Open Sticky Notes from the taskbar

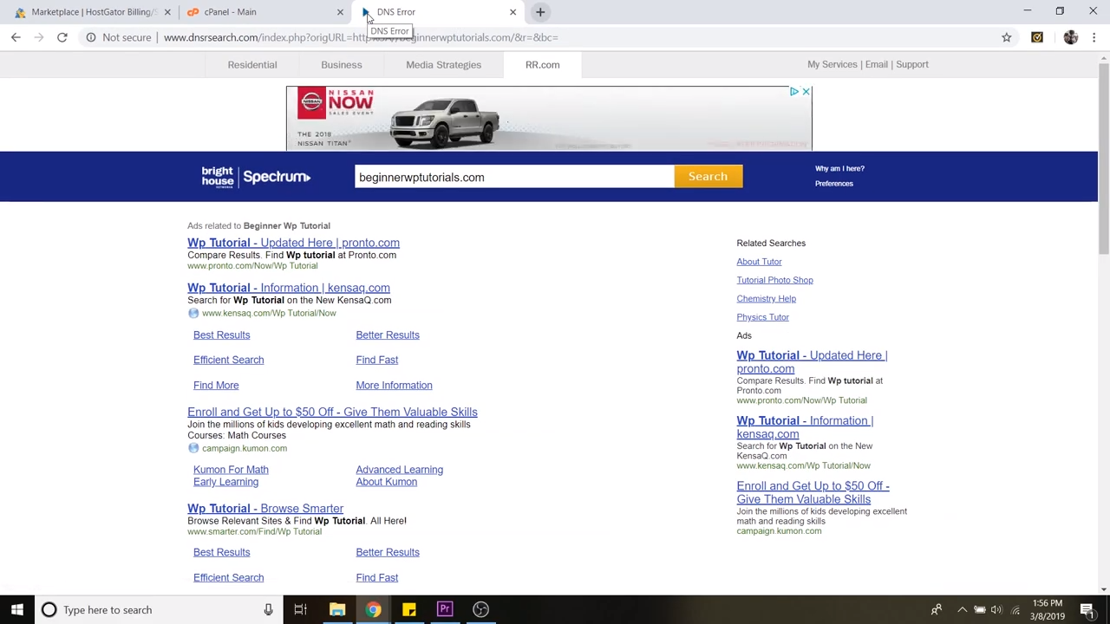coord(408,610)
